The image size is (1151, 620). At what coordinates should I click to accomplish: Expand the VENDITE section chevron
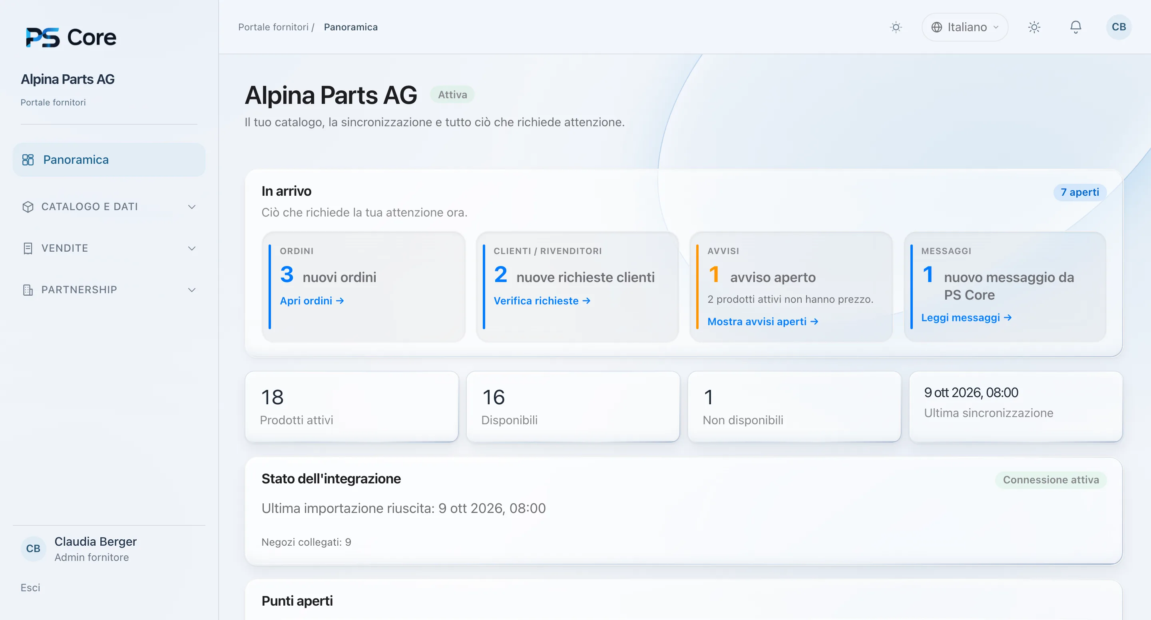pyautogui.click(x=192, y=248)
